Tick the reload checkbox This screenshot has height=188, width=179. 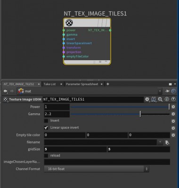point(46,156)
